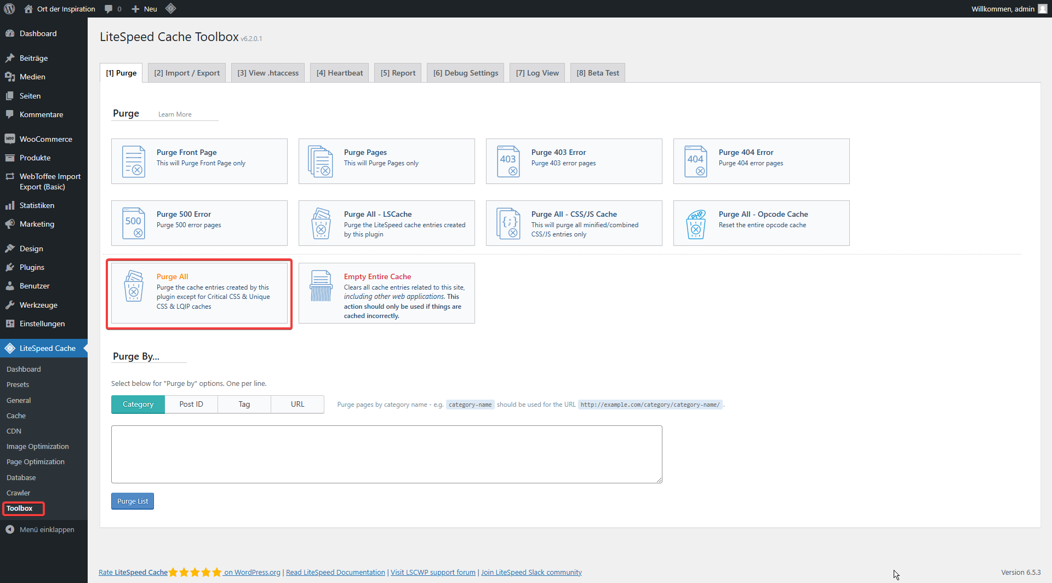Switch to the Beta Test tab
Image resolution: width=1052 pixels, height=583 pixels.
click(x=598, y=73)
